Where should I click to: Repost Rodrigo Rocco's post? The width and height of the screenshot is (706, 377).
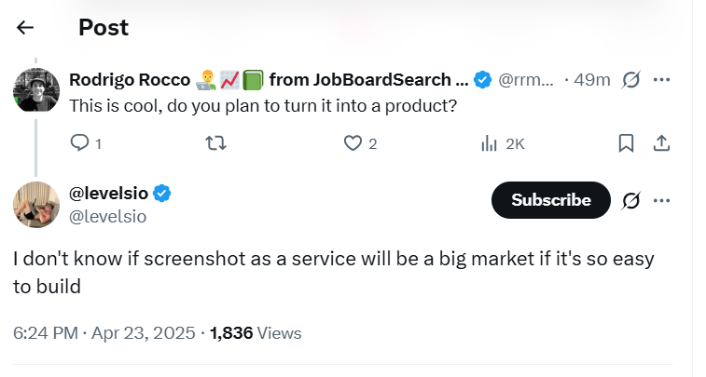click(x=216, y=142)
